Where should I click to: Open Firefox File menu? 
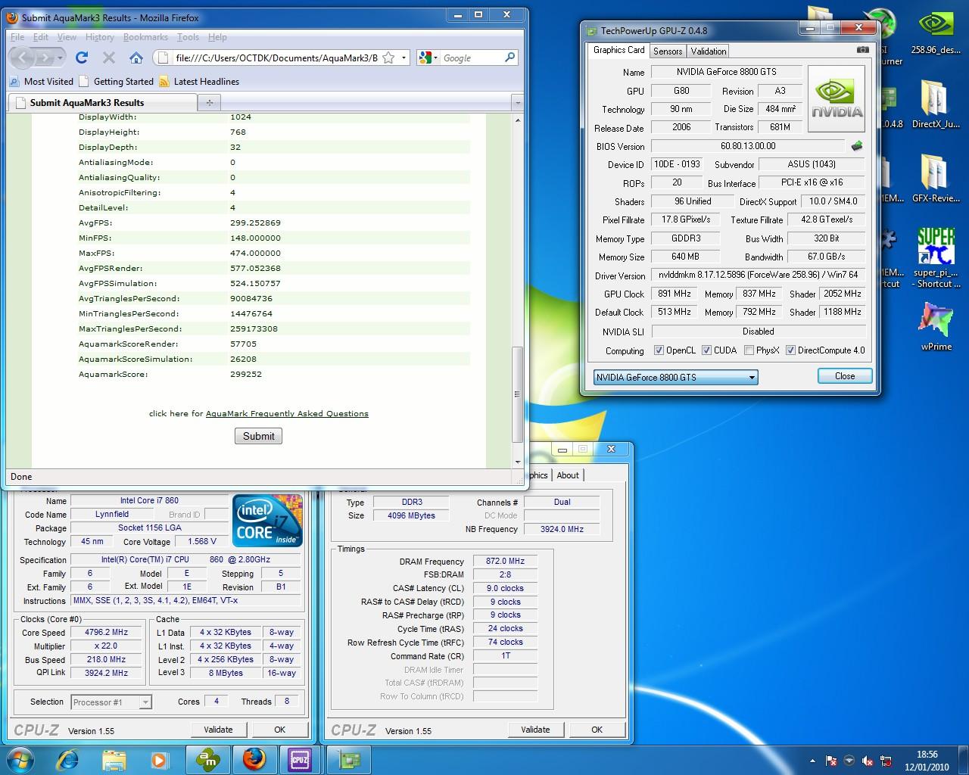click(17, 37)
